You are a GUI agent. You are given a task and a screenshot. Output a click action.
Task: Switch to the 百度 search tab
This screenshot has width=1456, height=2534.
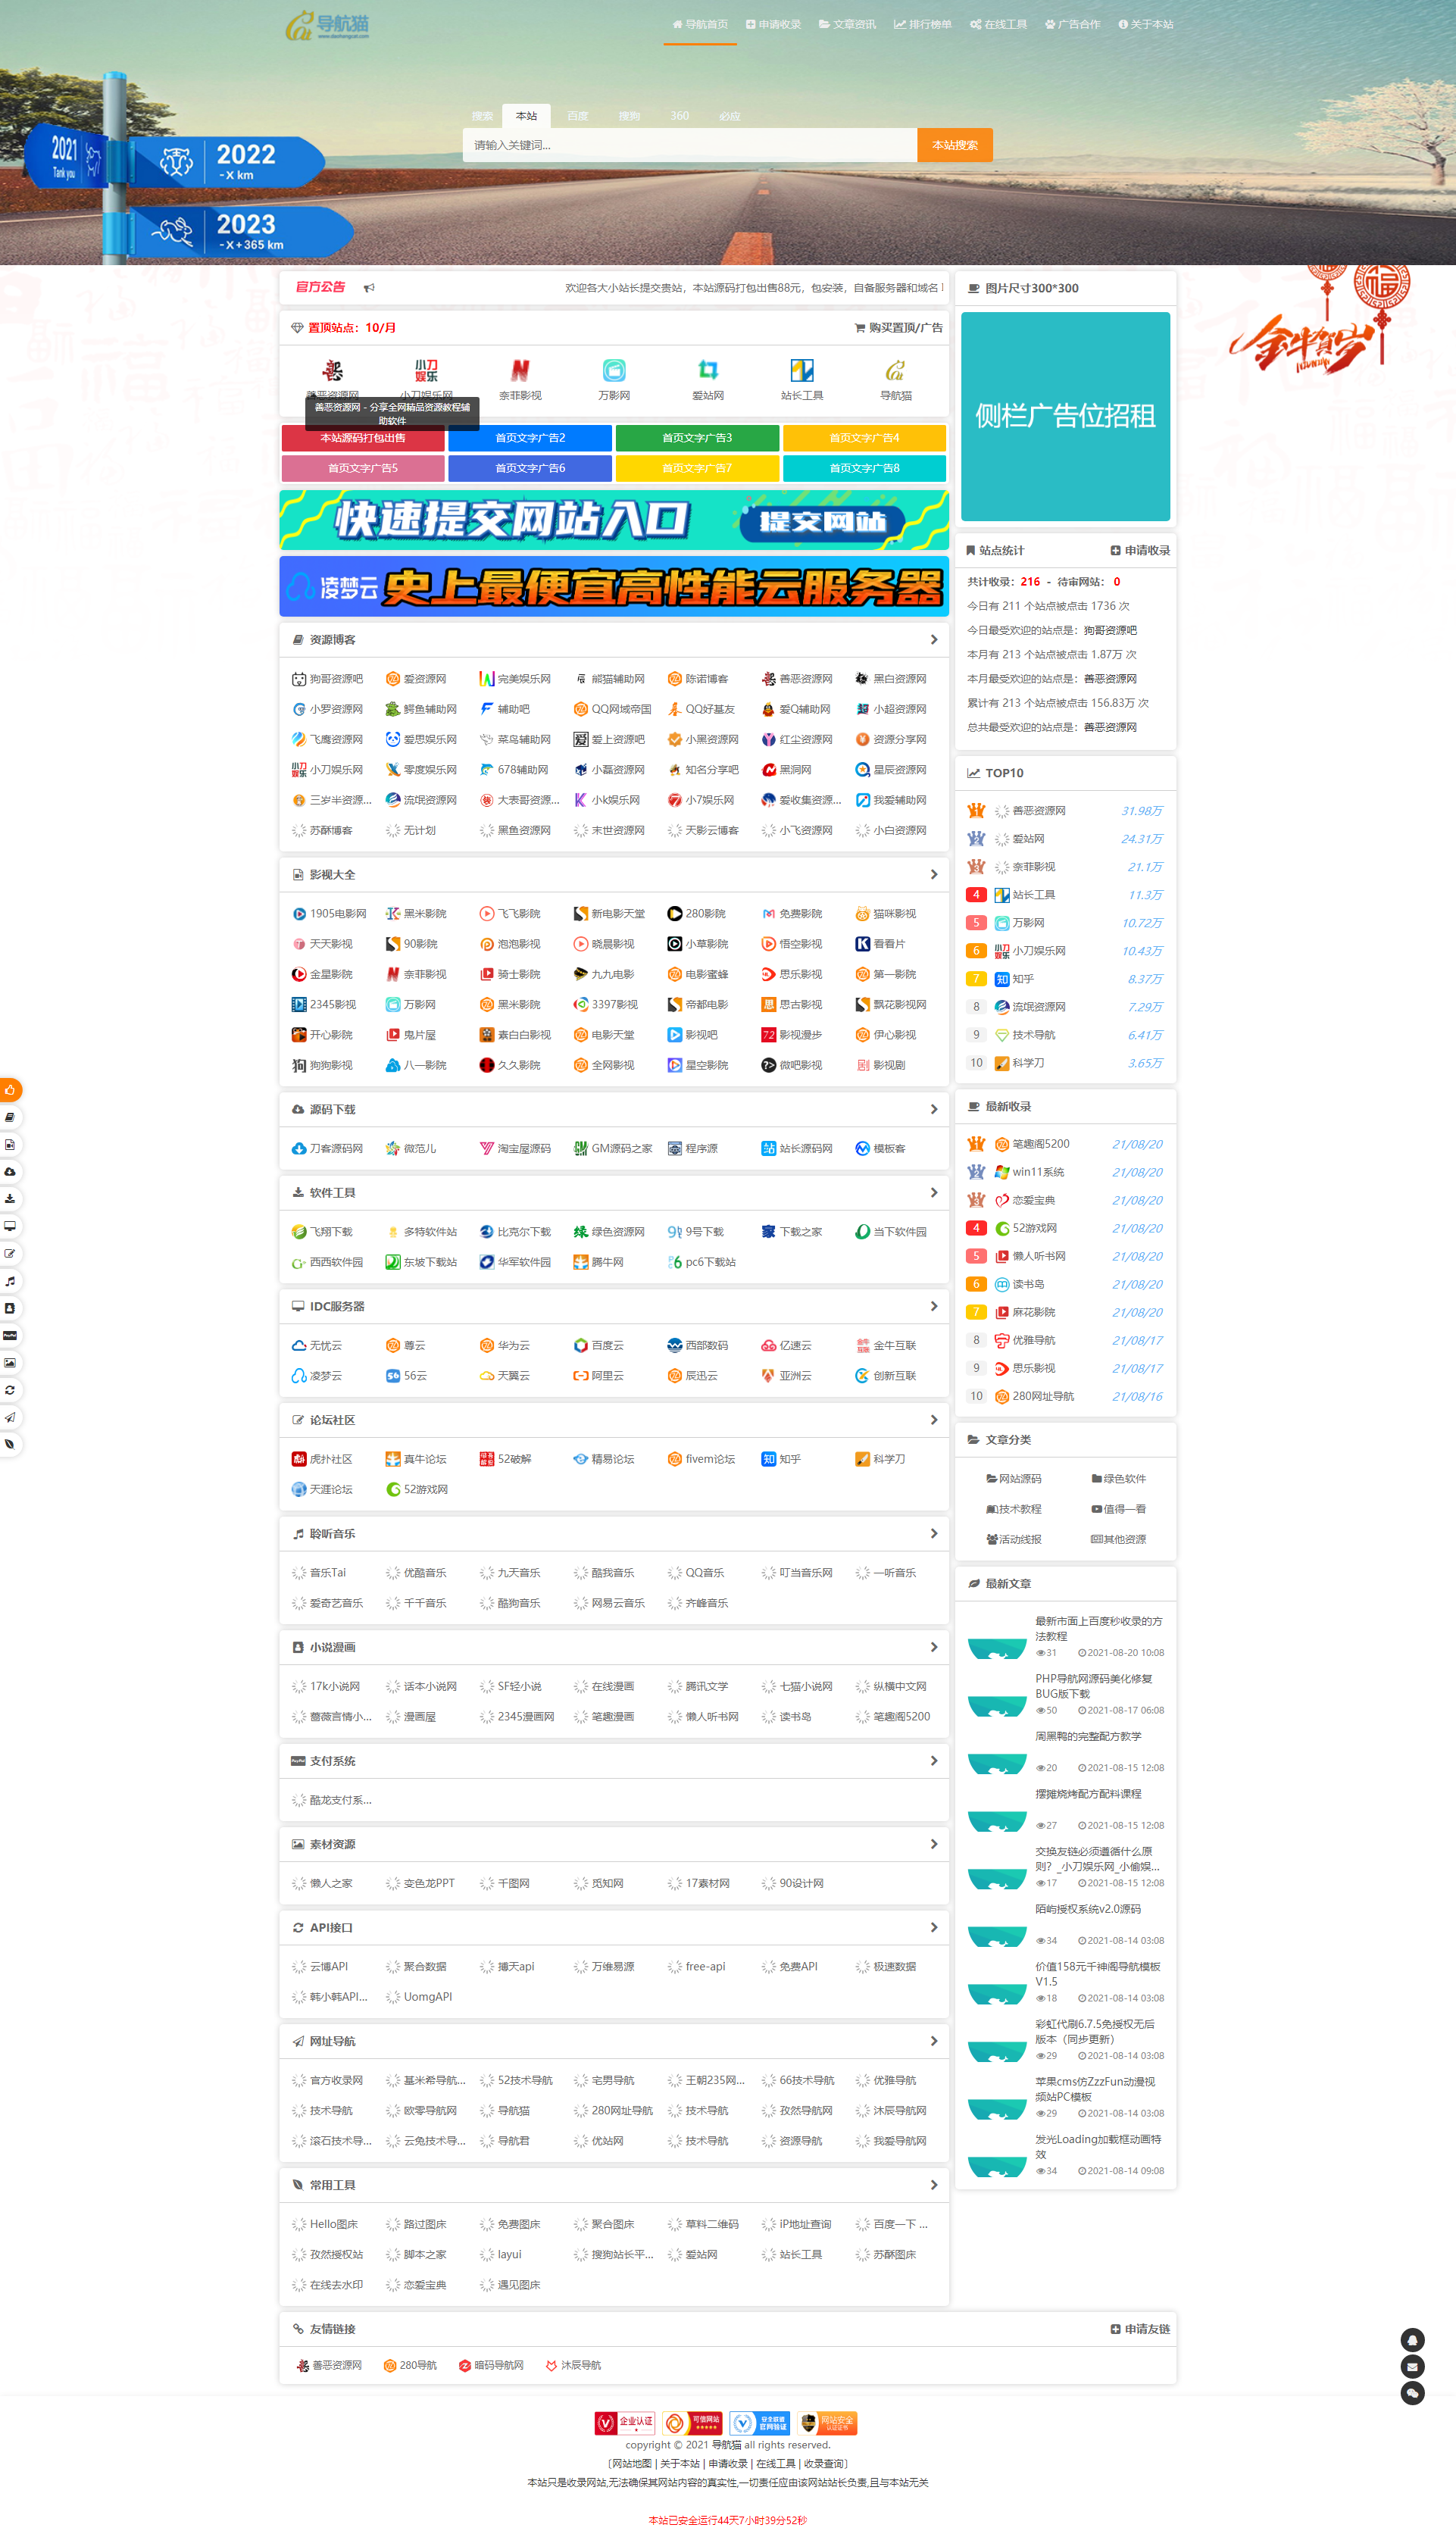tap(578, 116)
